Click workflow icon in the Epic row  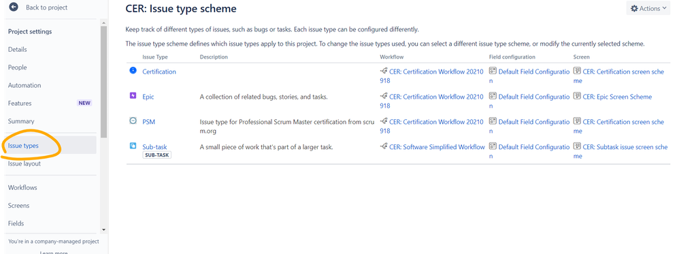(384, 96)
